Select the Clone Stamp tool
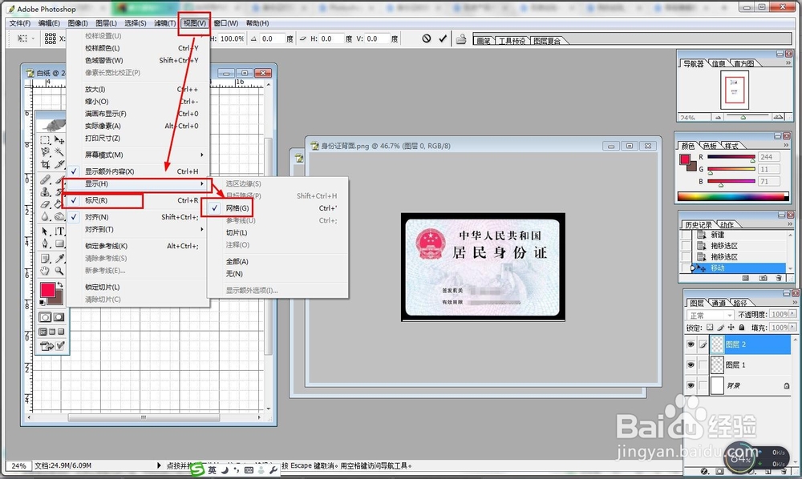802x479 pixels. click(x=45, y=192)
